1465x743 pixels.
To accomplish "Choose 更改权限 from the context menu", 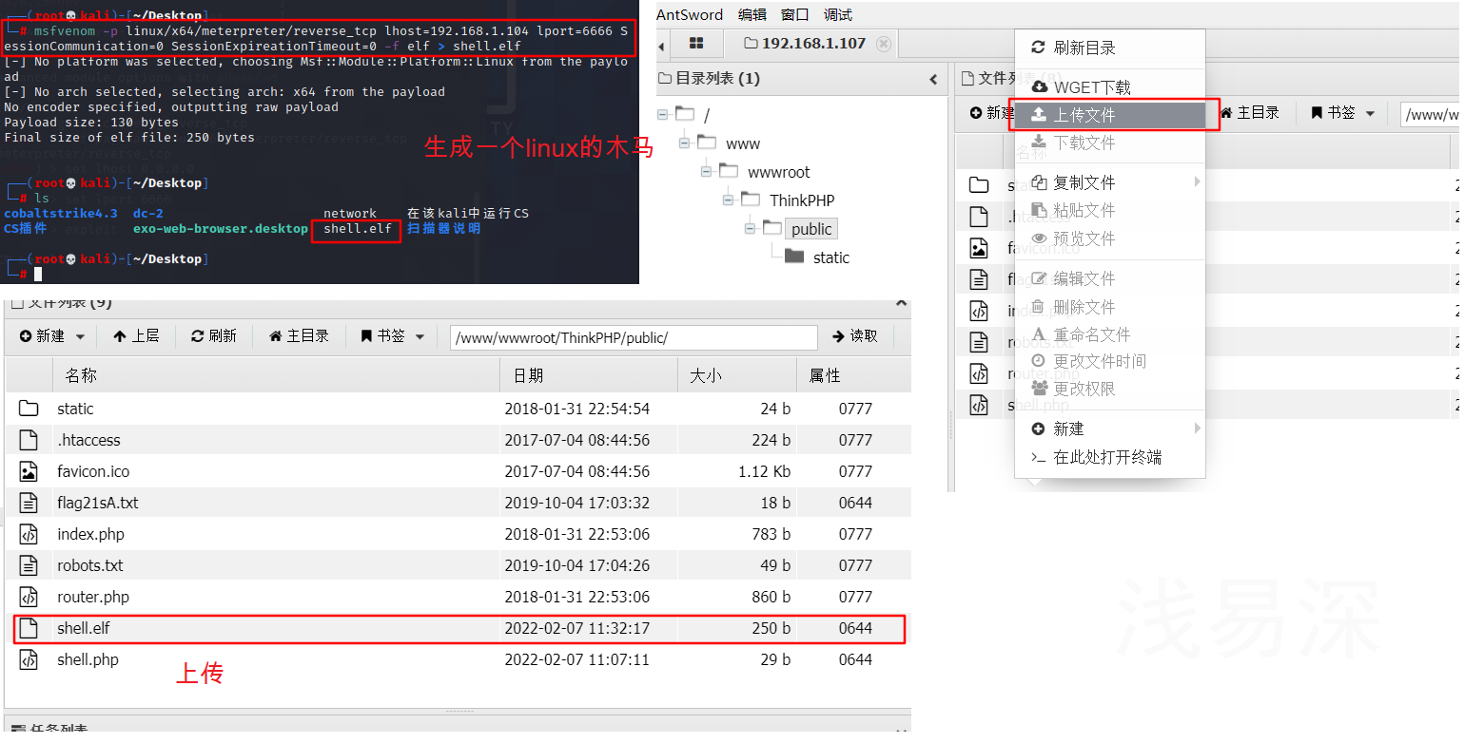I will click(1110, 389).
